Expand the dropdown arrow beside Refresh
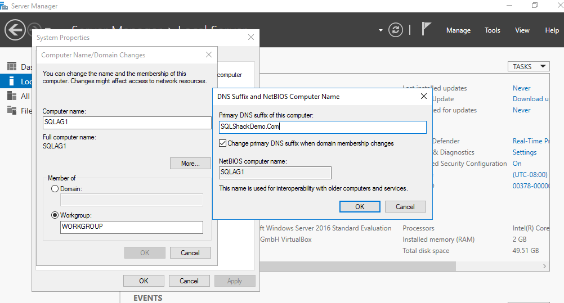Screen dimensions: 564x303 point(381,30)
